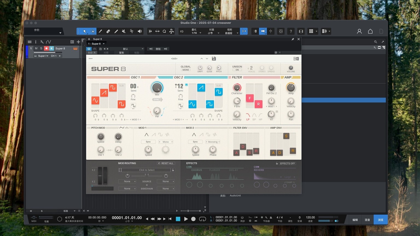Click the Mod 1 Sync button
Image resolution: width=420 pixels, height=236 pixels.
tap(148, 142)
